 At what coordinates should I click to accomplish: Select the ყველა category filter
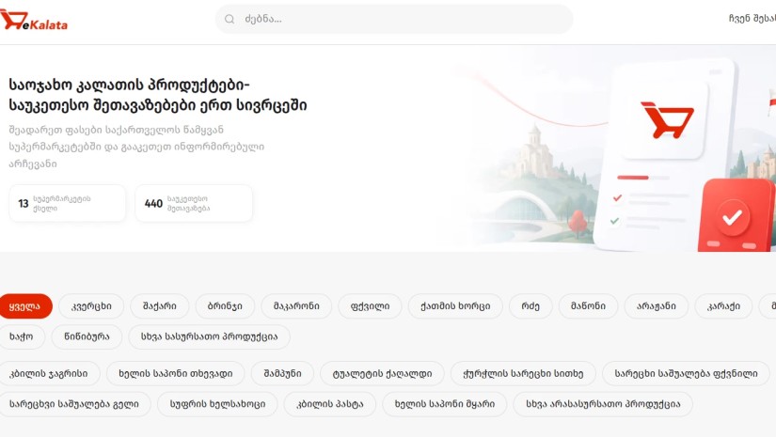click(25, 306)
